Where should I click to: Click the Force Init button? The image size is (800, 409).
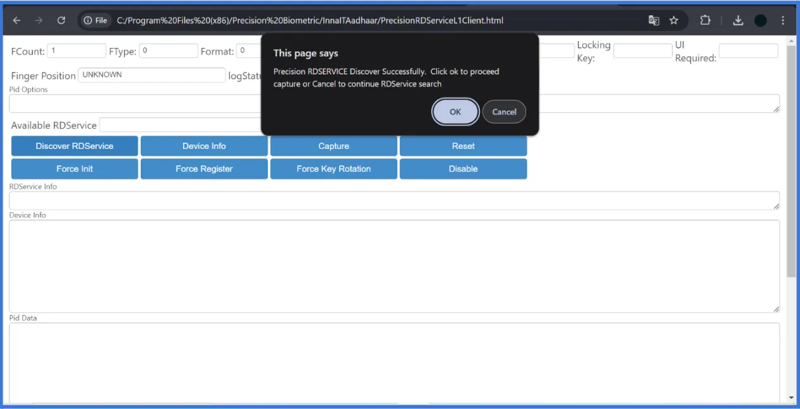point(75,169)
